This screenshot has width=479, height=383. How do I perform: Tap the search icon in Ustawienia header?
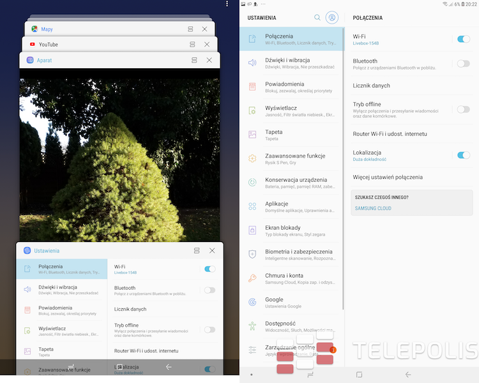(x=317, y=18)
